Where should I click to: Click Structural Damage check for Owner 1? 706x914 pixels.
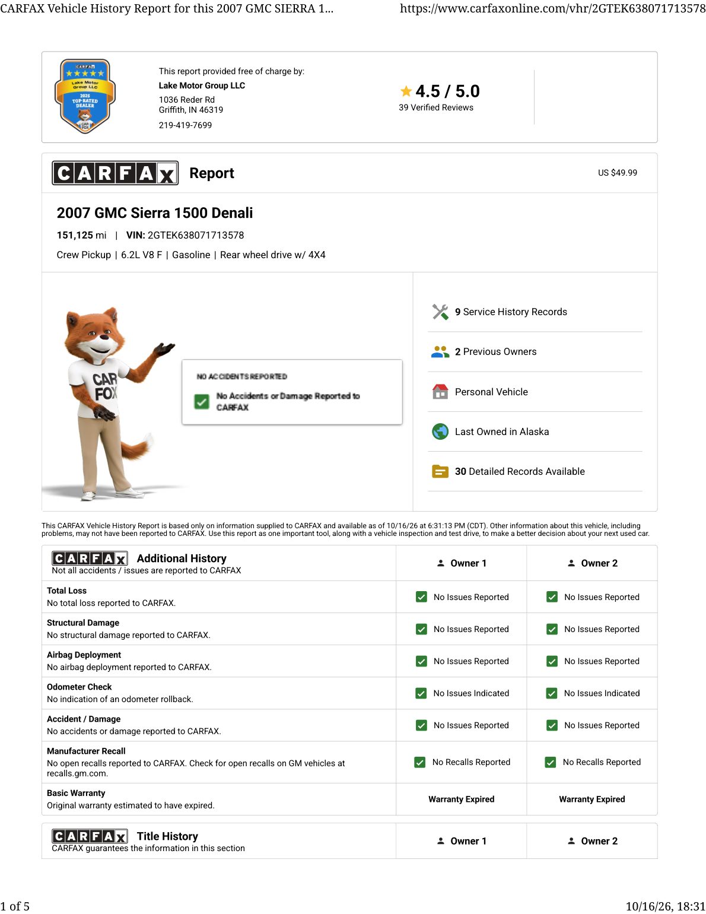tap(421, 629)
